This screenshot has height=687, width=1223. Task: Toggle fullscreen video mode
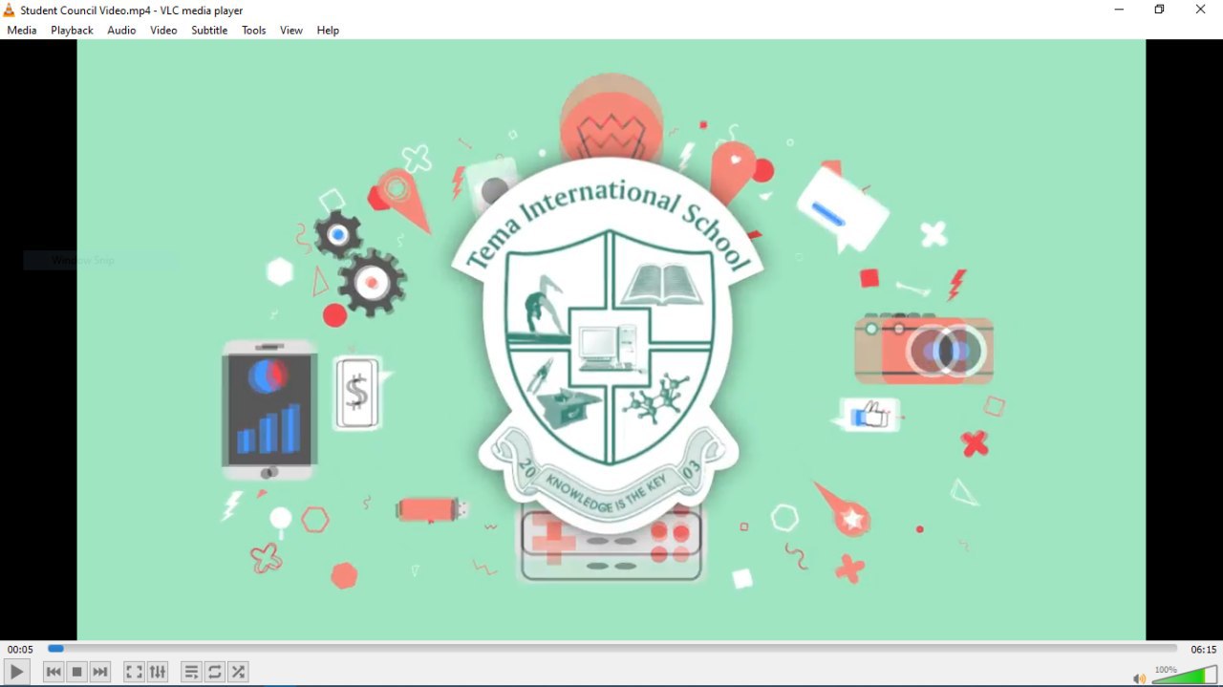(x=134, y=672)
